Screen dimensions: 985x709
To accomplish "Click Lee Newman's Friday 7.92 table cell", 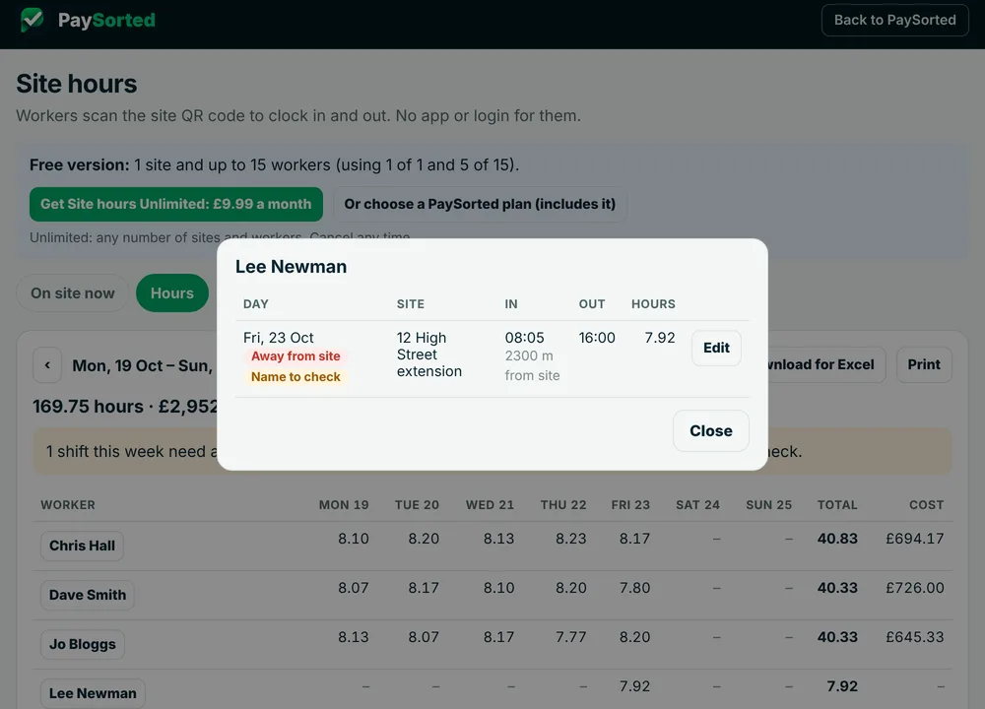I will (x=634, y=686).
